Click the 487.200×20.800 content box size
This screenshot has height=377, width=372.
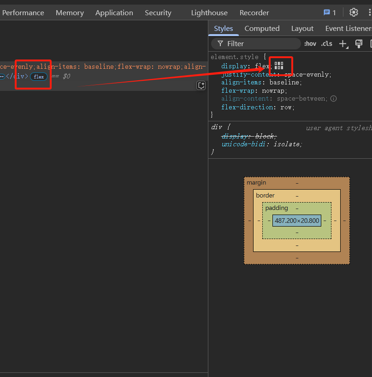click(x=297, y=221)
